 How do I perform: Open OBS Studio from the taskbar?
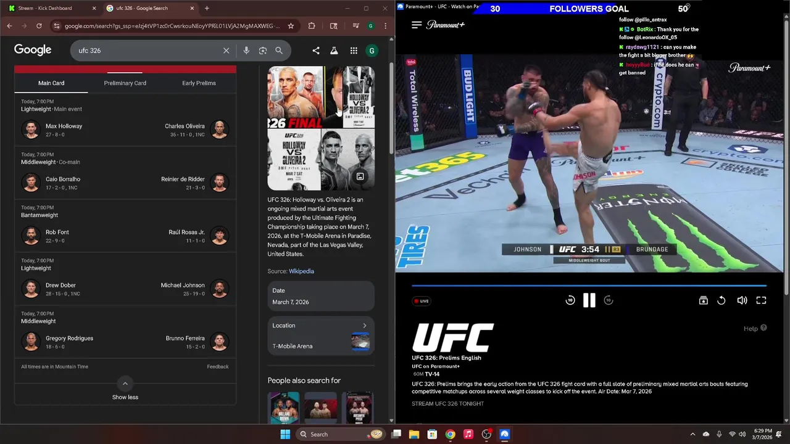click(486, 434)
